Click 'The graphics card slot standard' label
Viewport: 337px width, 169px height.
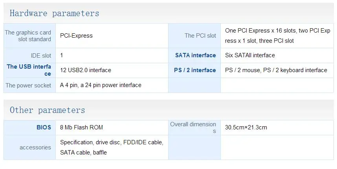(x=28, y=36)
